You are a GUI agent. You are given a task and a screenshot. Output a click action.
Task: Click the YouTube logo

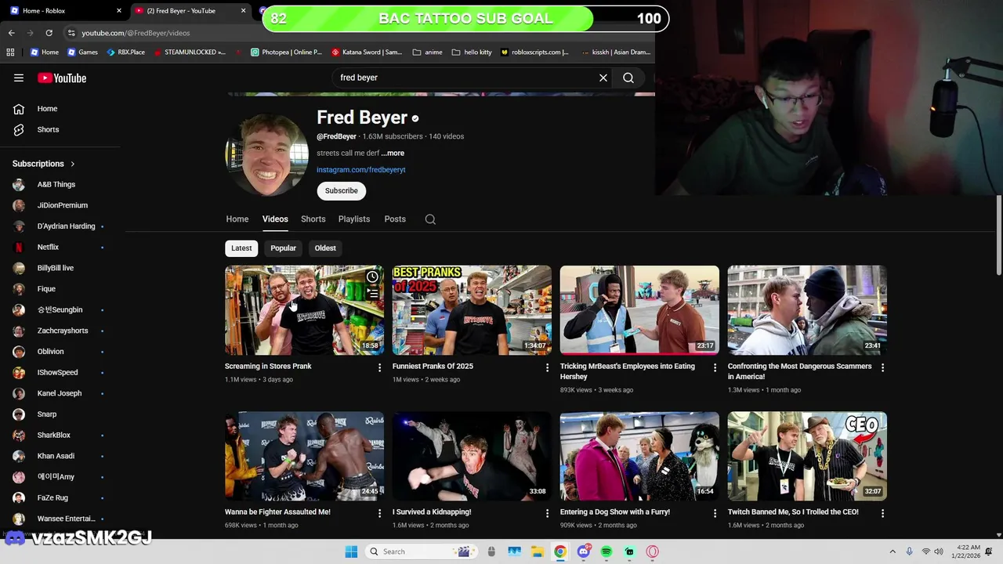click(62, 78)
